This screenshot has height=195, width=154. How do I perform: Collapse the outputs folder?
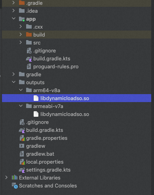pos(13,82)
